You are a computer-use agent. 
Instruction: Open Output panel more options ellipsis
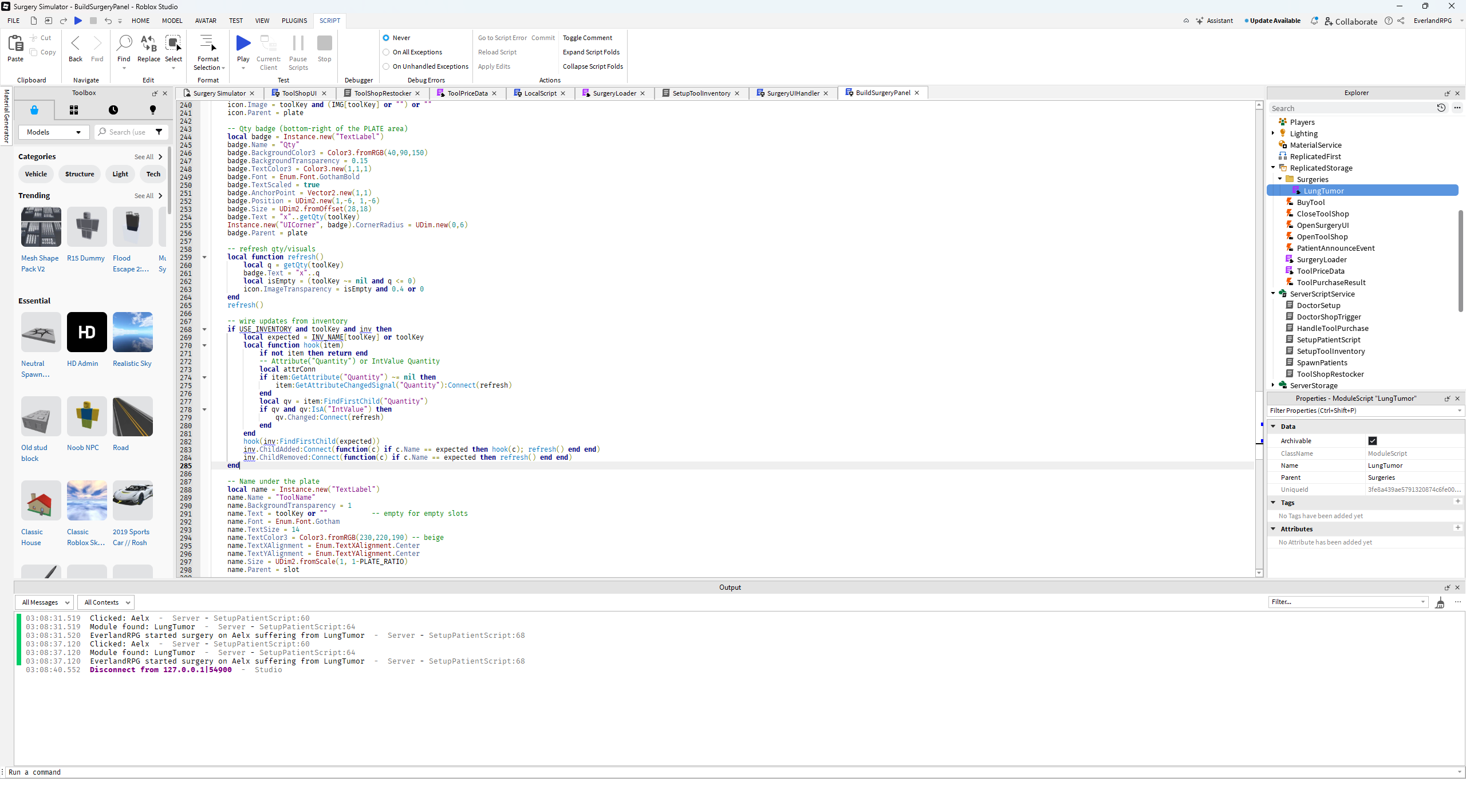tap(1458, 602)
